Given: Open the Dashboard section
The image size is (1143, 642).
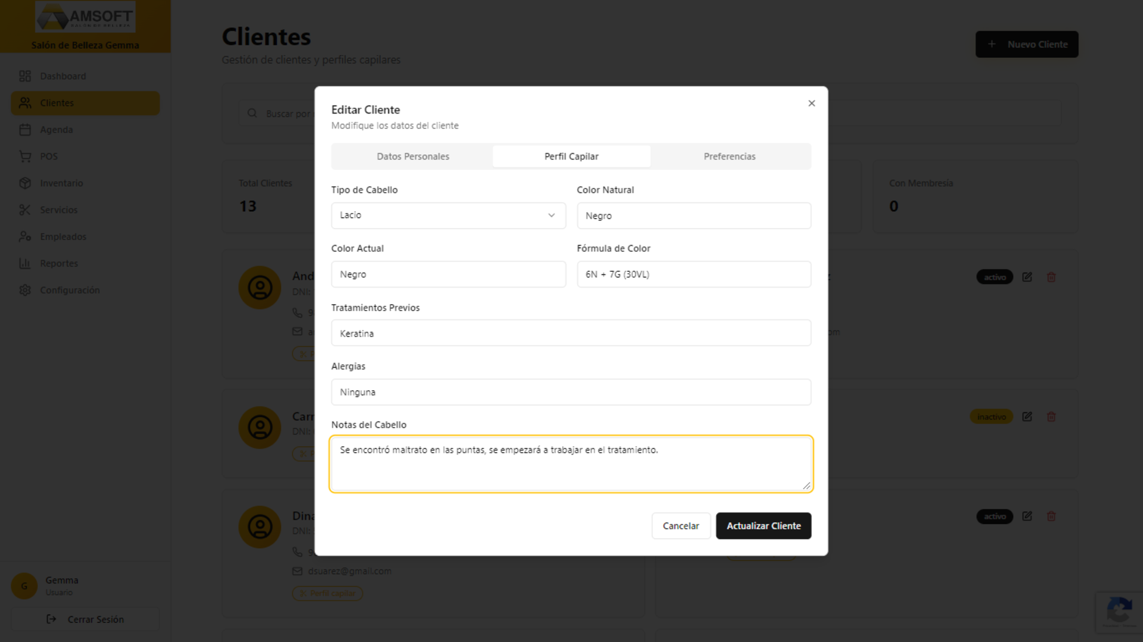Looking at the screenshot, I should point(63,76).
